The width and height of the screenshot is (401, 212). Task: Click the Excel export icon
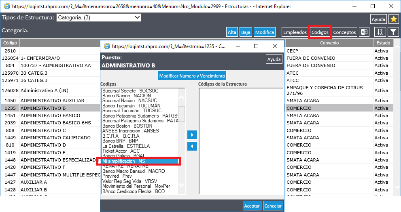364,32
